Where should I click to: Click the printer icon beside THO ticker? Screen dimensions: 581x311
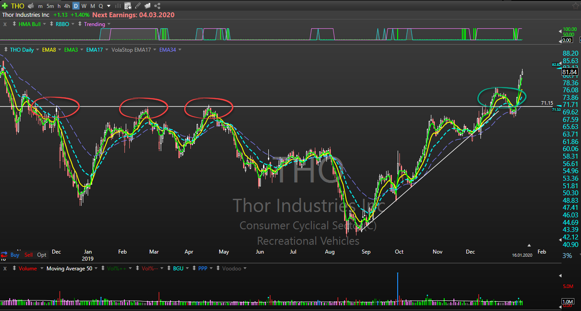(31, 6)
